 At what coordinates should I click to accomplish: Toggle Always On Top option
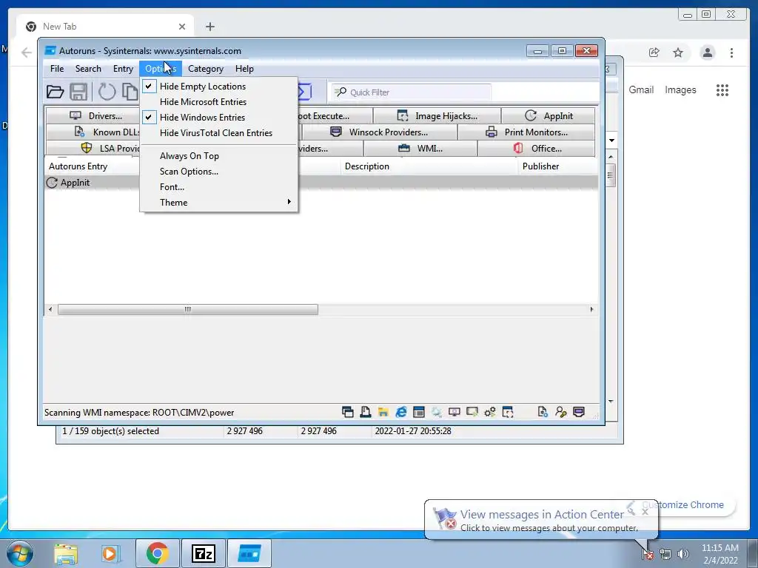point(218,156)
